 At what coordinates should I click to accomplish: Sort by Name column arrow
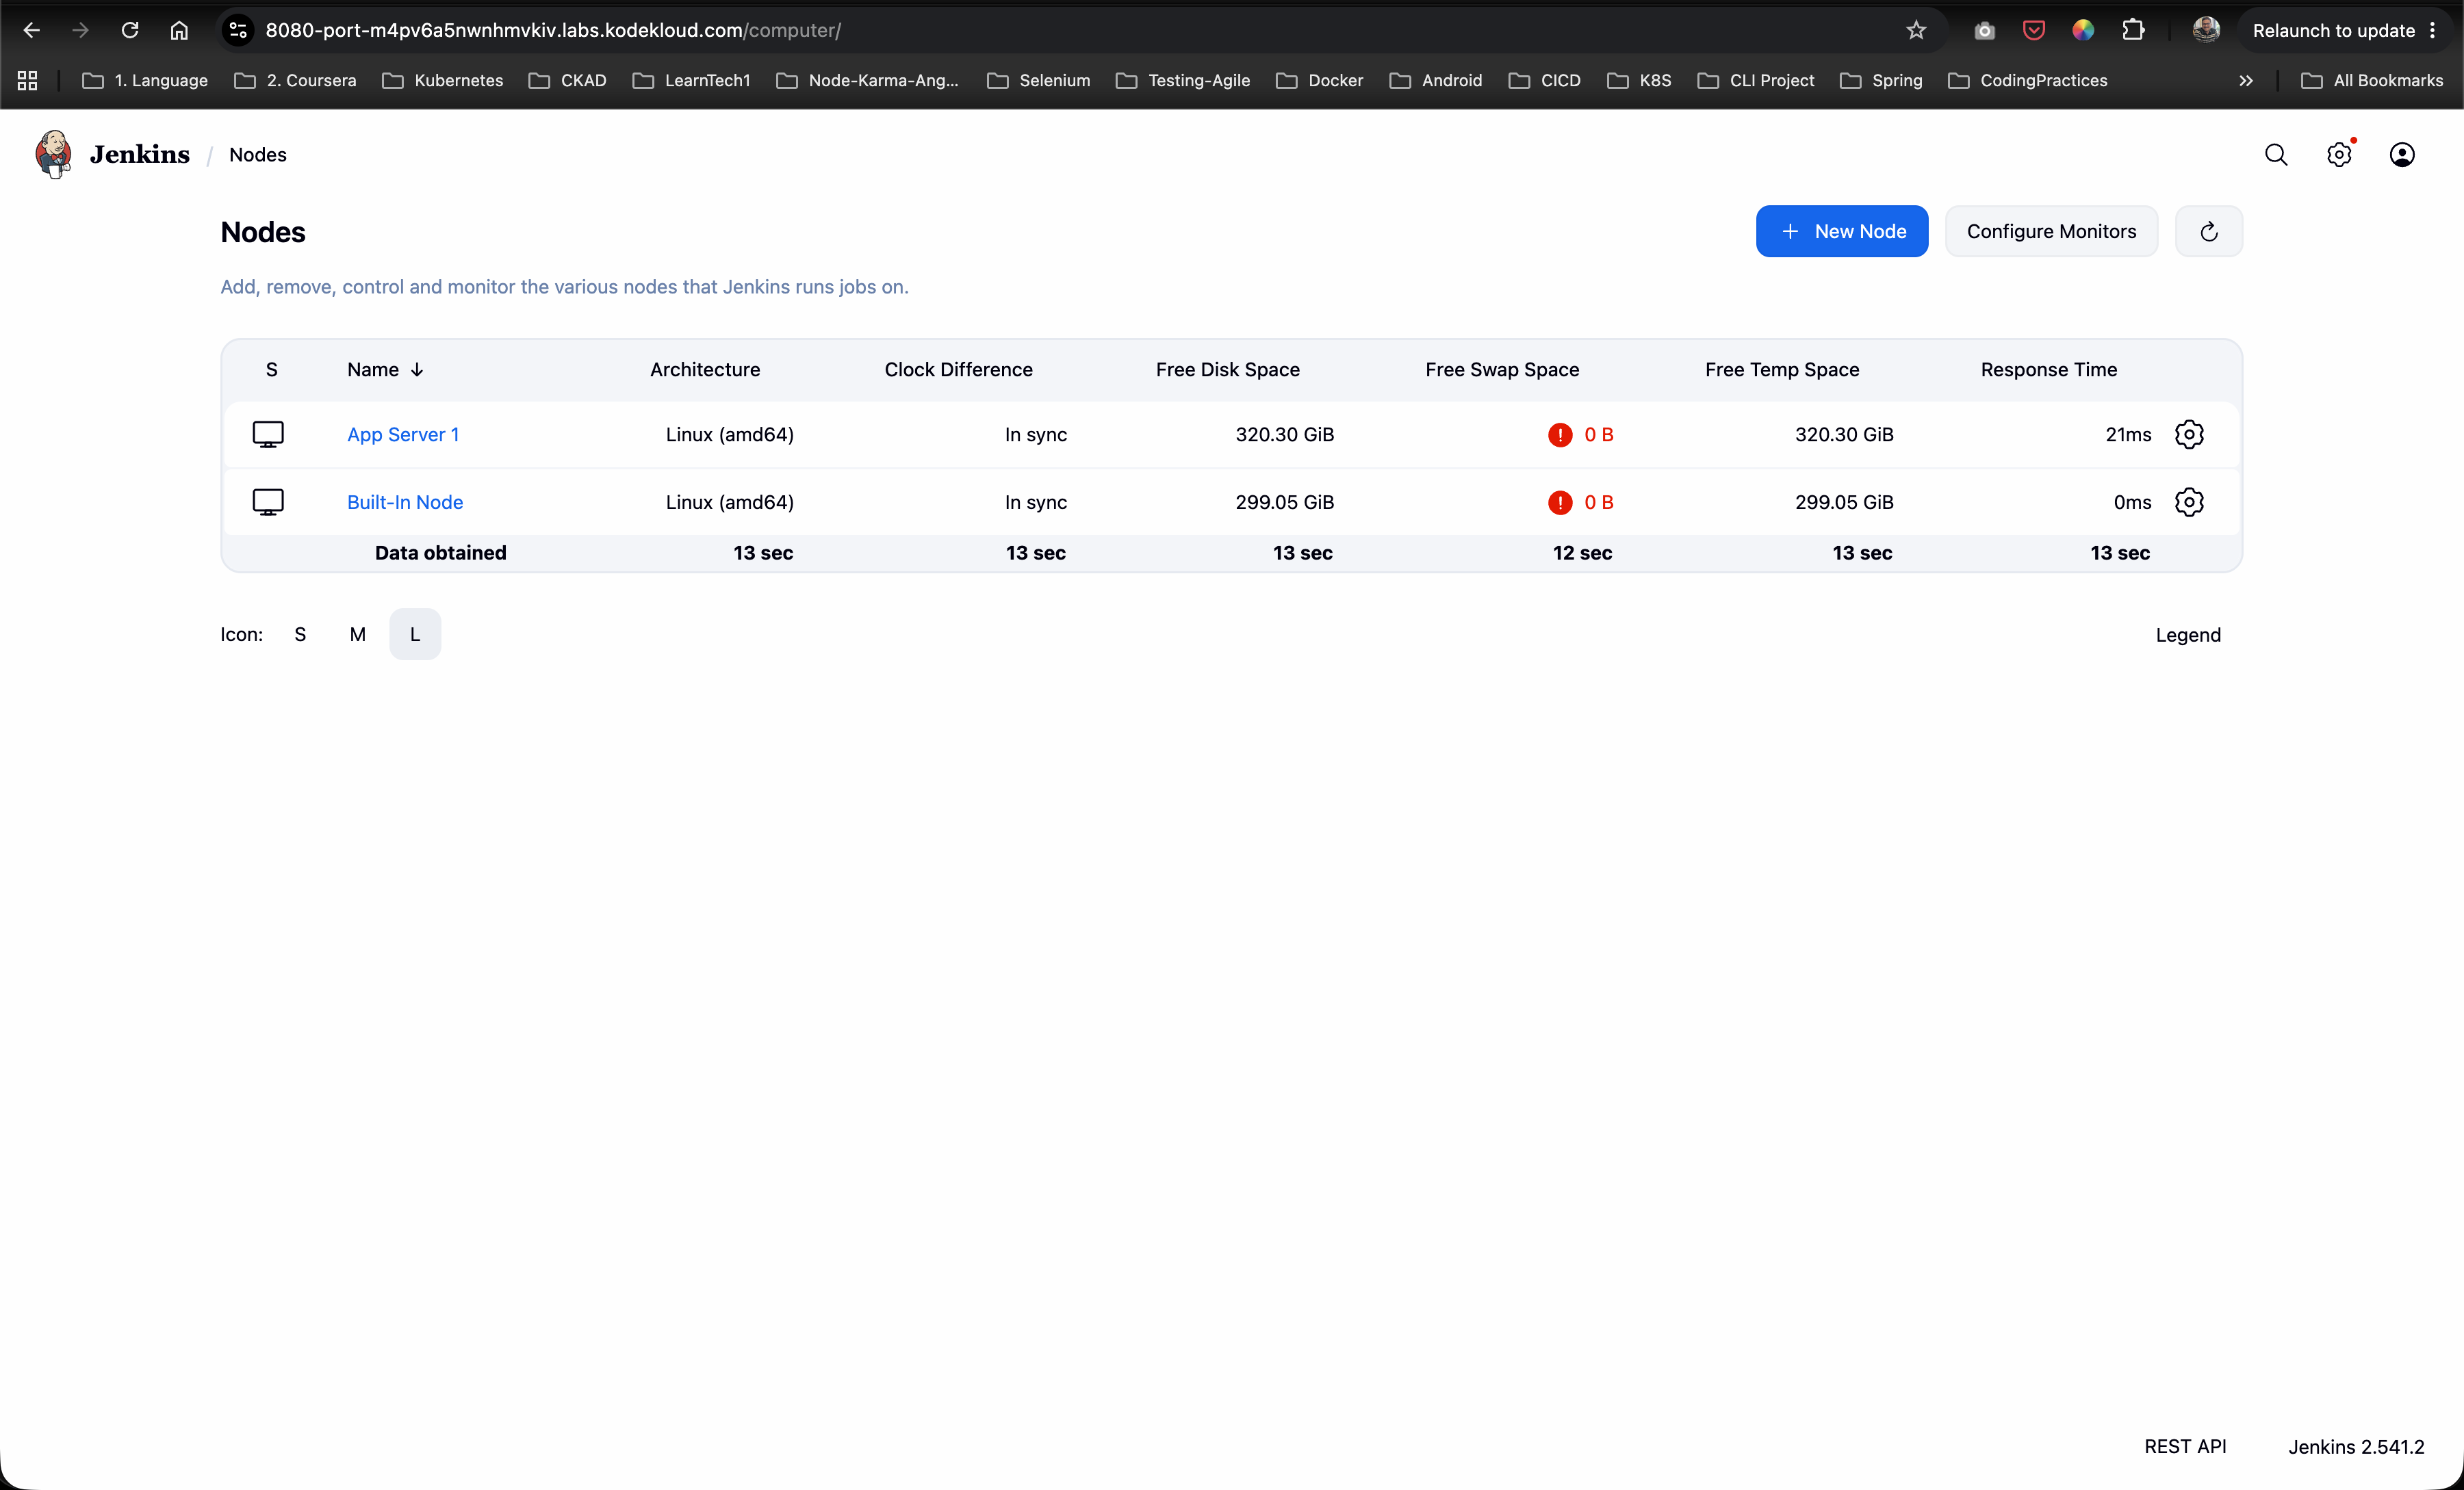(417, 369)
